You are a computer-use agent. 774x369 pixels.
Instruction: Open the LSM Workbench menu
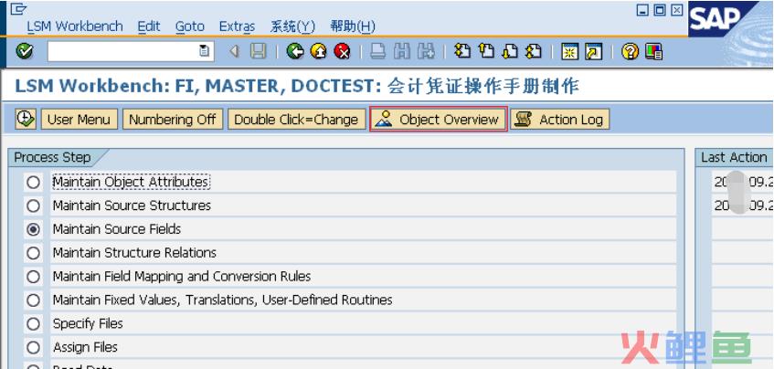(75, 26)
